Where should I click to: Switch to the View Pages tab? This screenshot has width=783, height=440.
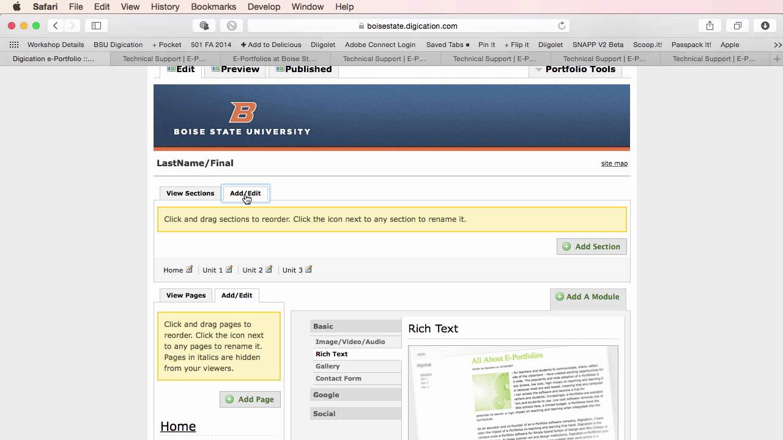(186, 295)
